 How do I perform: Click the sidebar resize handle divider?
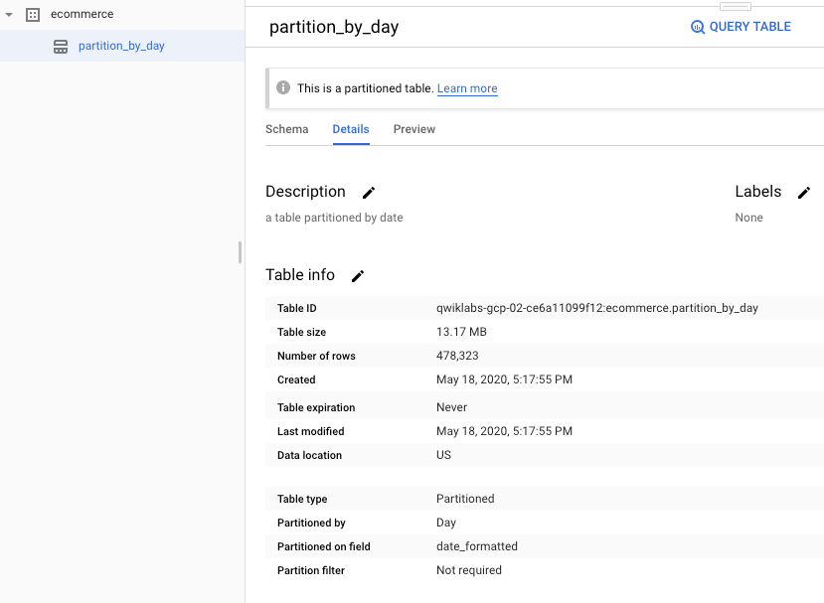(x=241, y=252)
